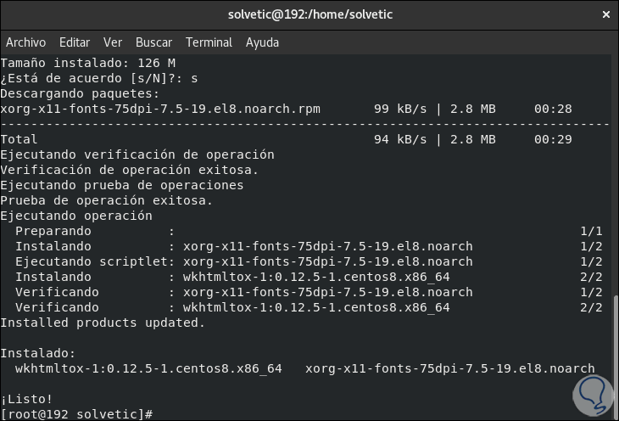
Task: Click the [root@192 solvetic]# command prompt
Action: [x=76, y=413]
